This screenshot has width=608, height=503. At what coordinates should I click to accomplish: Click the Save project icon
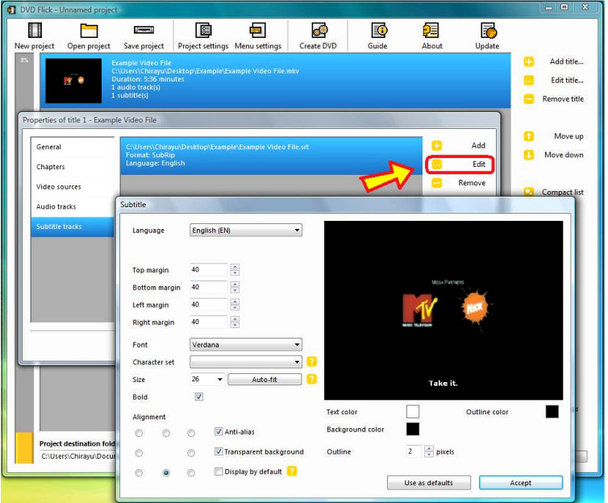[x=144, y=30]
